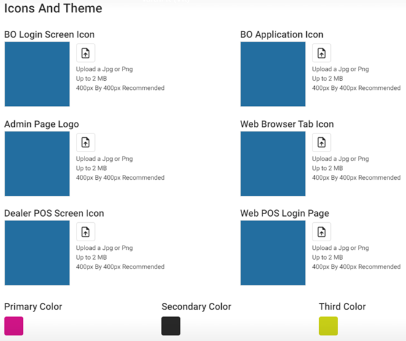Screen dimensions: 406x341
Task: Change the yellow-green Third Color swatch
Action: click(x=328, y=326)
